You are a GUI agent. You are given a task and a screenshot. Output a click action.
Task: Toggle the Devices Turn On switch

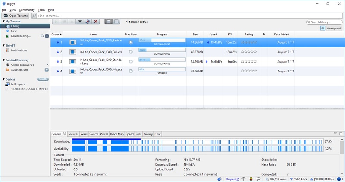(x=43, y=79)
